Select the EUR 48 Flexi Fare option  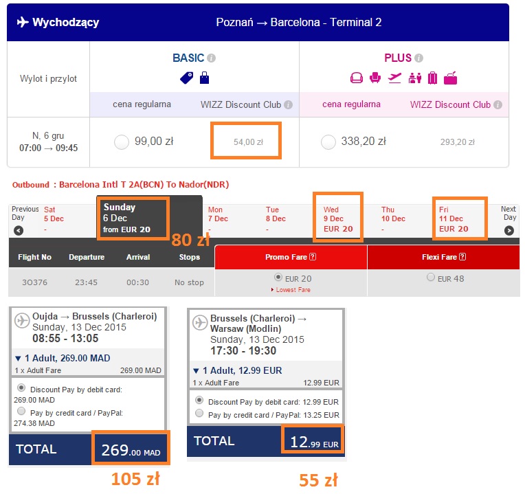(x=431, y=277)
